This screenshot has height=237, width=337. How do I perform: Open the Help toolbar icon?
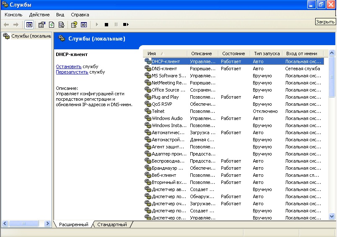pos(74,25)
